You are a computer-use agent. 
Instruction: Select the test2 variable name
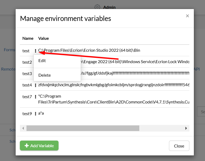point(27,62)
